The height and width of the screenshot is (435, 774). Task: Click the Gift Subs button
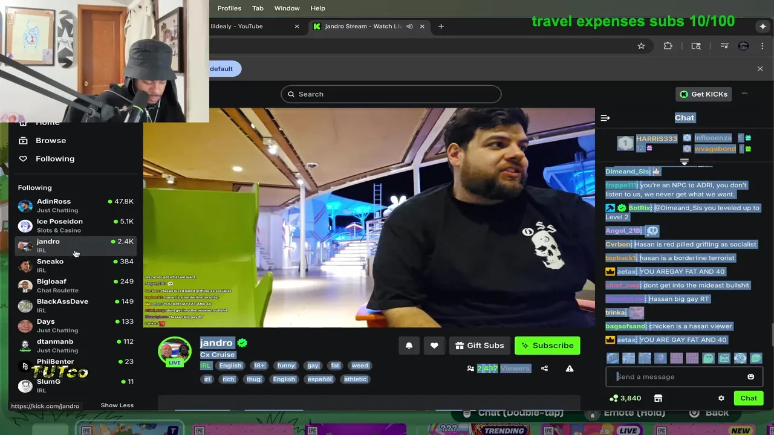pos(480,346)
